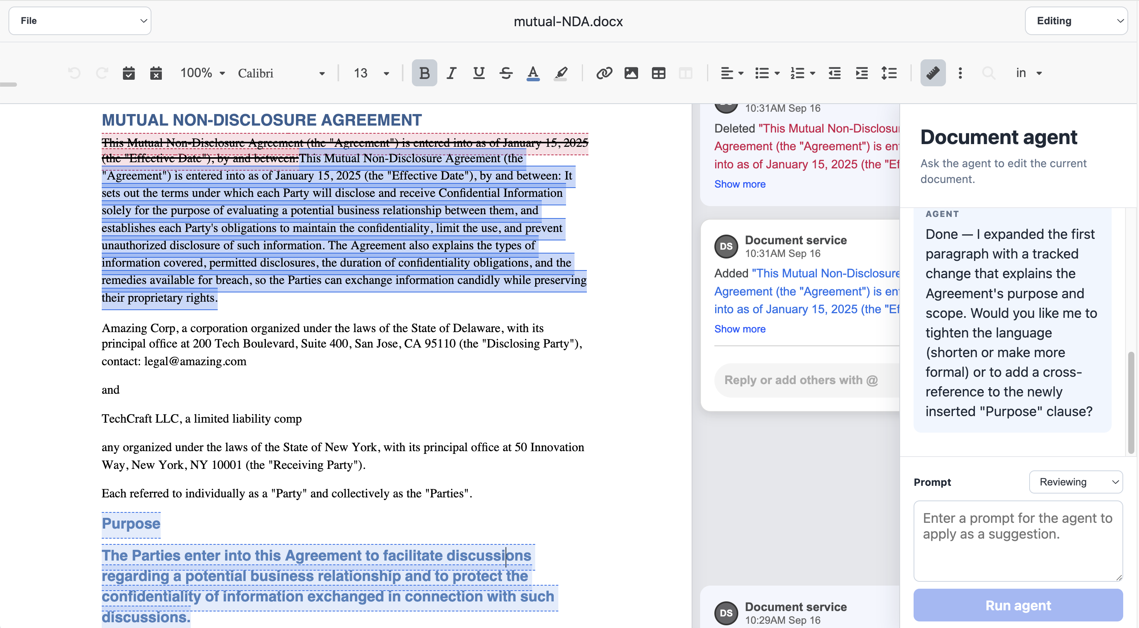Open the Editing mode dropdown
This screenshot has width=1139, height=628.
[x=1076, y=21]
